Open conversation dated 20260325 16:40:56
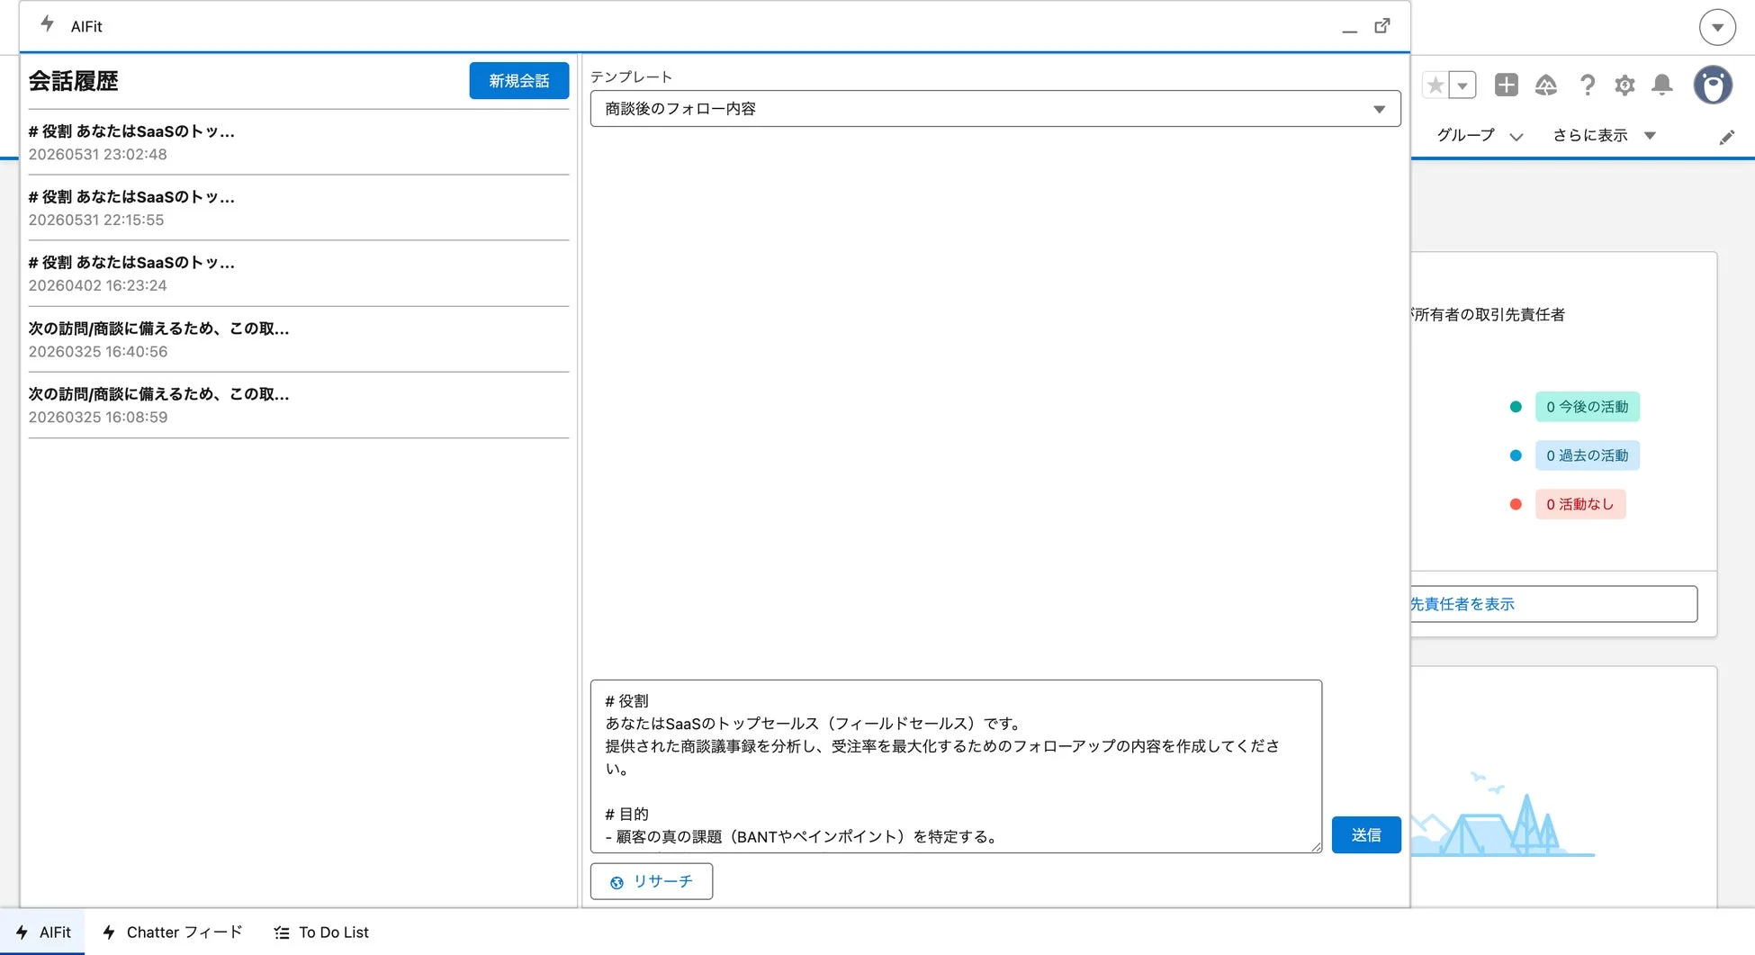Image resolution: width=1755 pixels, height=955 pixels. pyautogui.click(x=299, y=339)
